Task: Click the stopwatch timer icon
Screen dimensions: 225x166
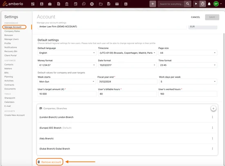Action: 202,4
